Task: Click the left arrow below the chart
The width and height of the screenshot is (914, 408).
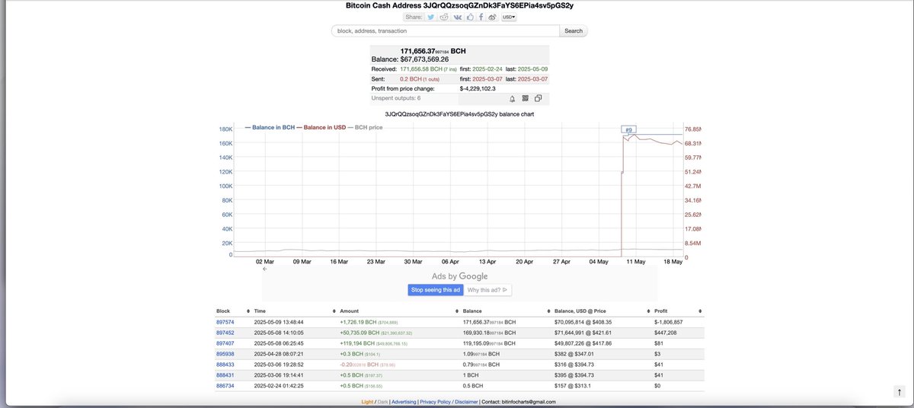Action: [x=265, y=269]
